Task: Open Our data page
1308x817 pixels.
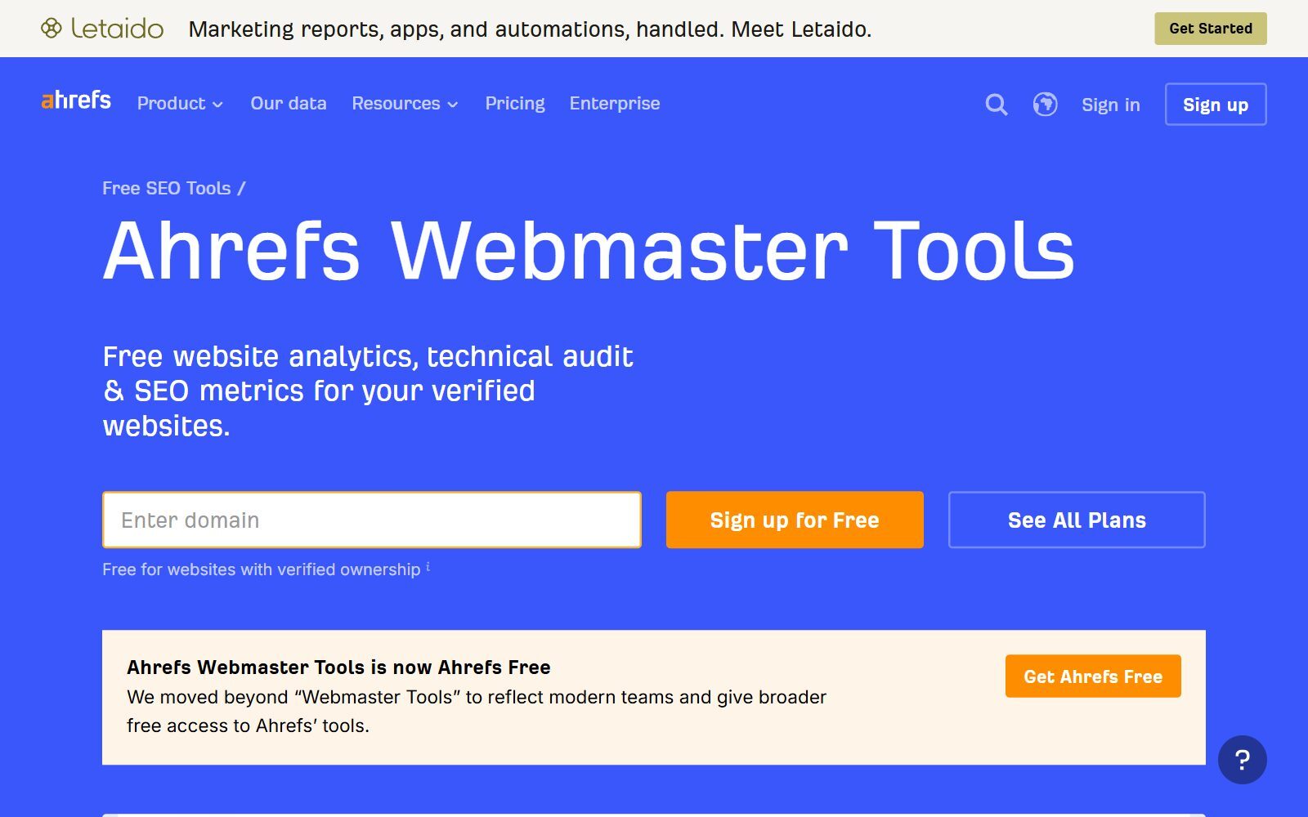Action: [x=289, y=104]
